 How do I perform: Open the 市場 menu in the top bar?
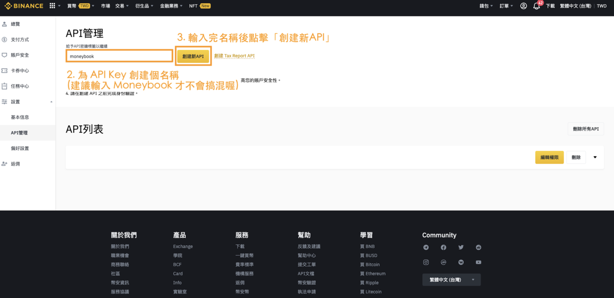(x=105, y=6)
